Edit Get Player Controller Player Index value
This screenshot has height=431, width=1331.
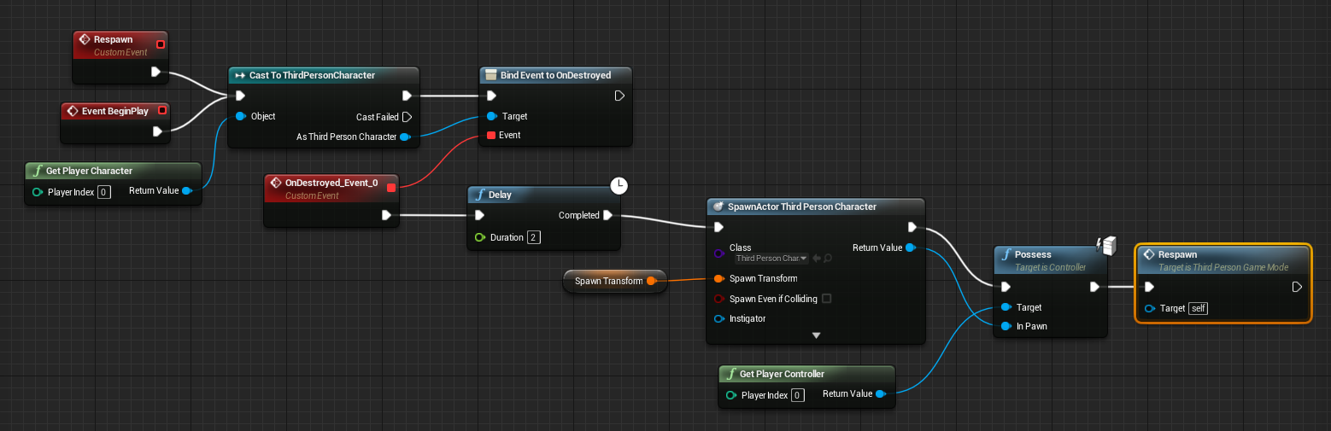797,395
